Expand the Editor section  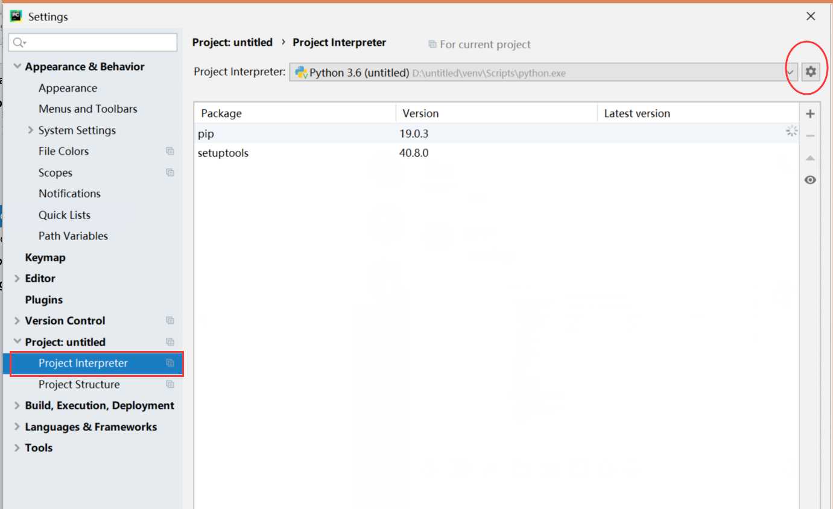pos(17,279)
